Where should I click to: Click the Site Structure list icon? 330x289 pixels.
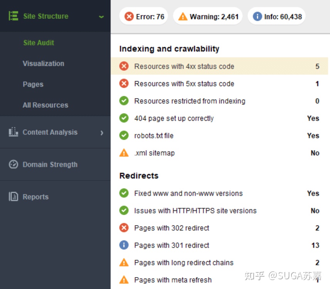(13, 16)
